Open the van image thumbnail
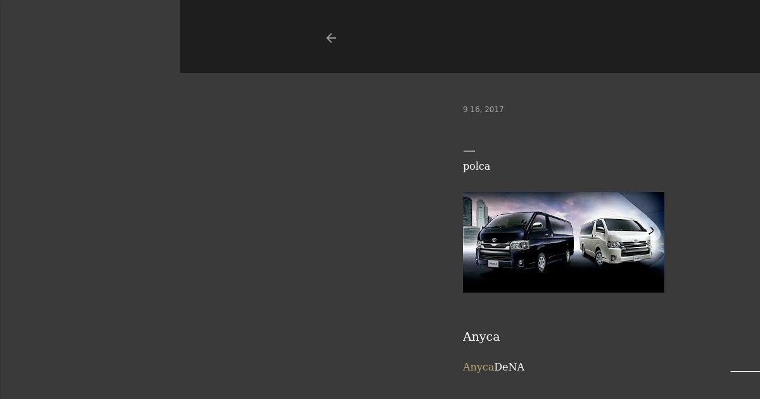This screenshot has width=760, height=399. click(564, 242)
